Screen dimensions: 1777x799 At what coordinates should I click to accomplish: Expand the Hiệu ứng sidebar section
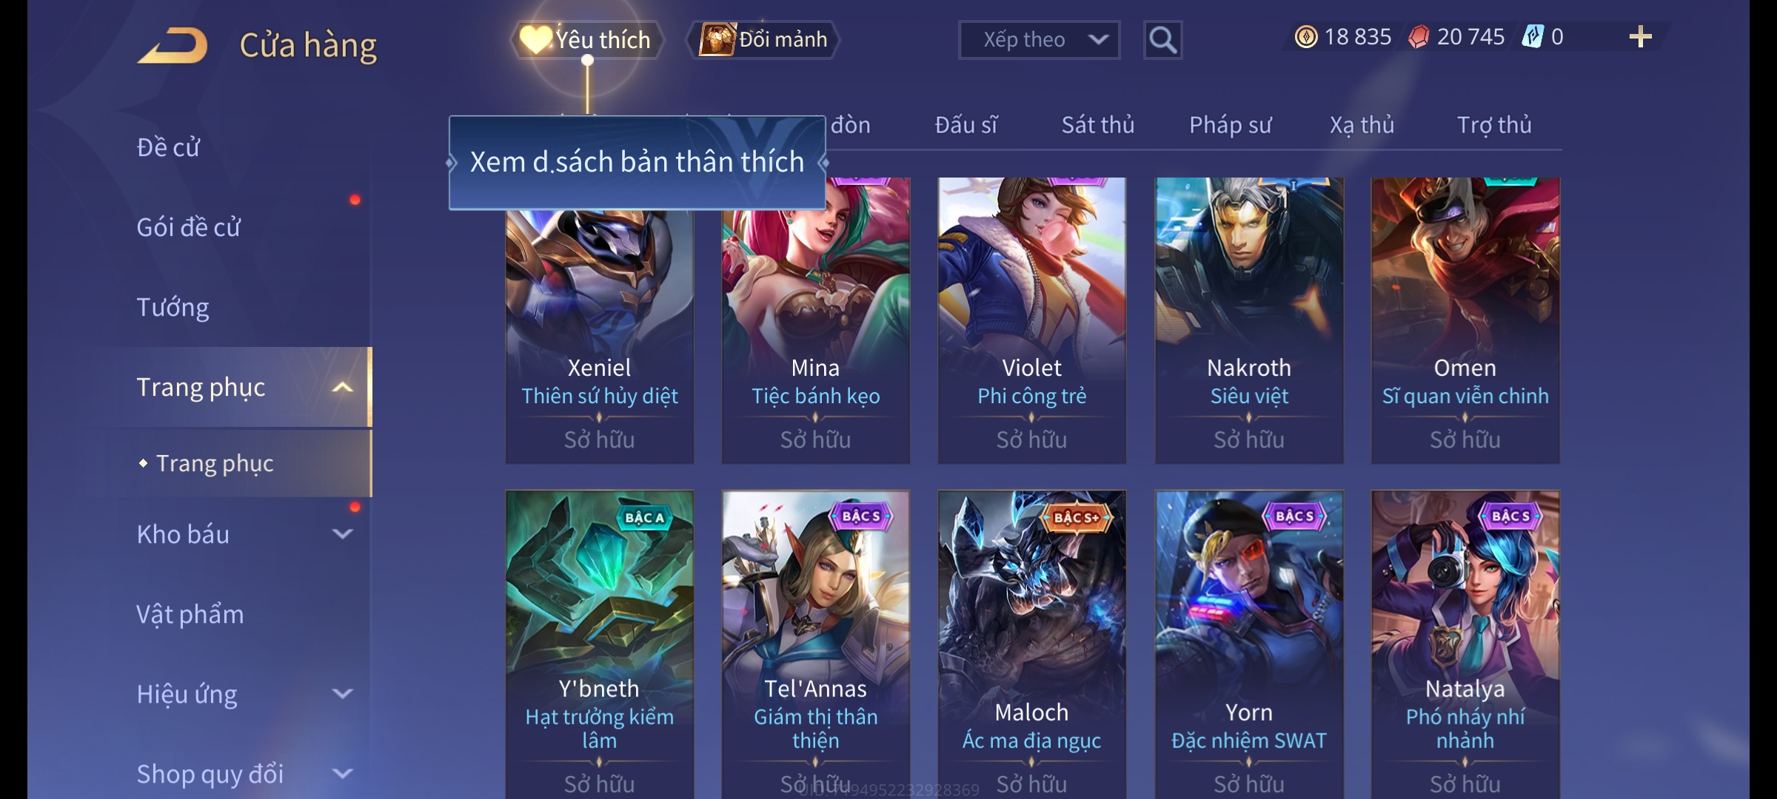click(x=343, y=693)
